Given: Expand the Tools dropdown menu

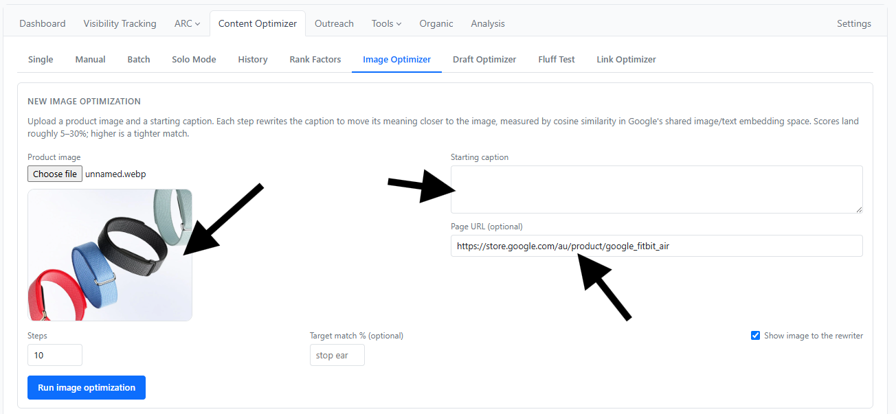Looking at the screenshot, I should coord(386,23).
